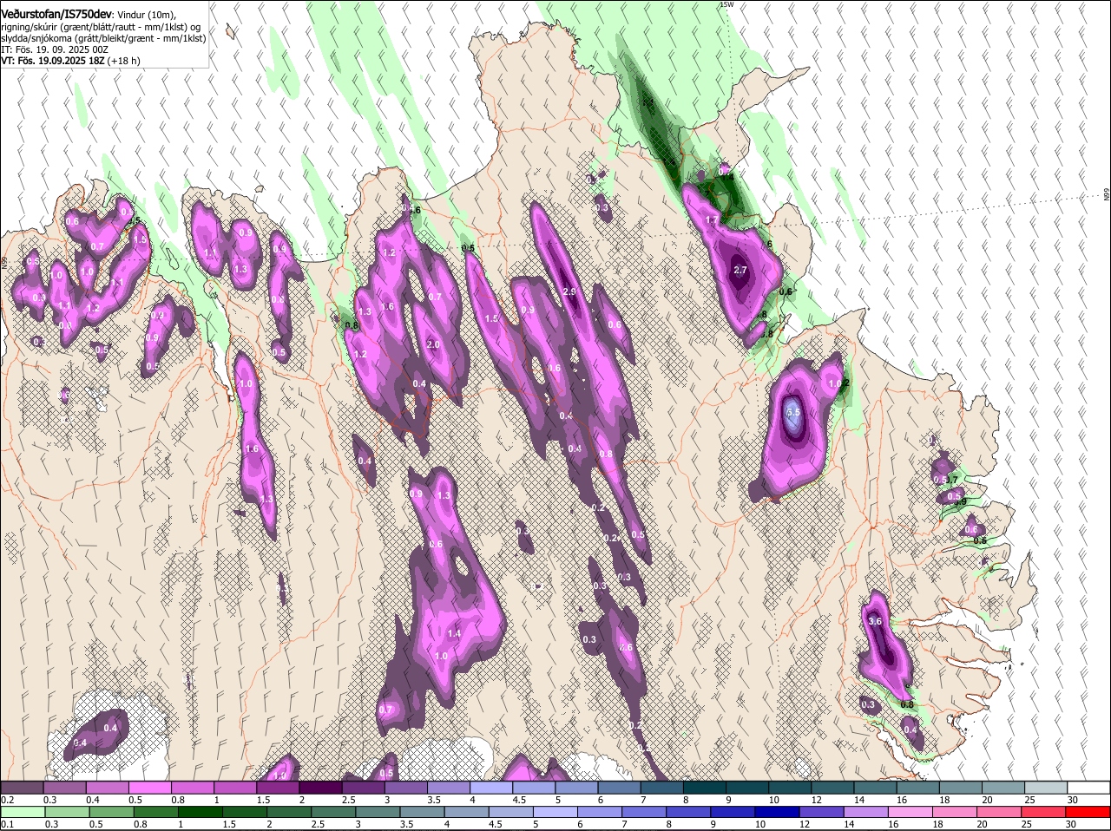Click the 3.6 precipitation value on the map
The image size is (1111, 831).
875,622
